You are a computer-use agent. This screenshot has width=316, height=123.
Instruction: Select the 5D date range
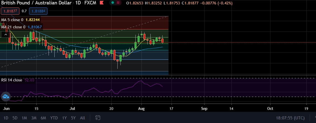tap(15, 118)
